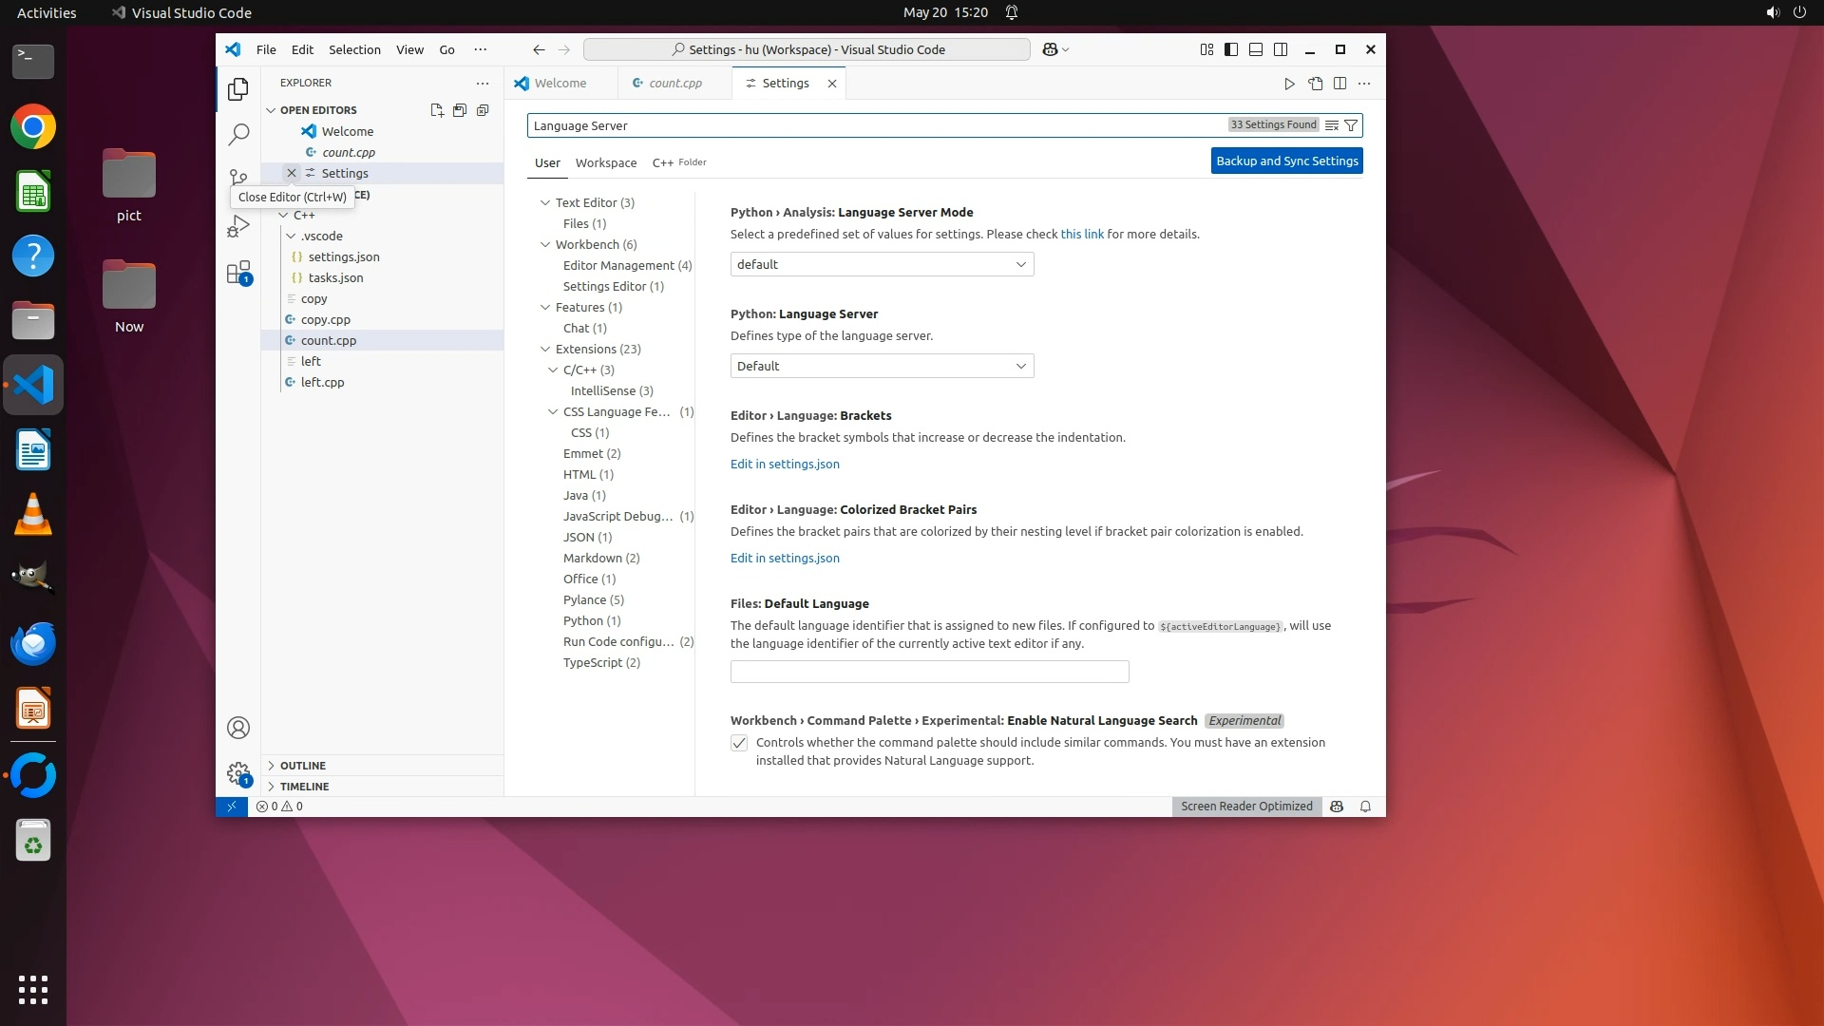The height and width of the screenshot is (1026, 1824).
Task: Click the filter settings funnel icon
Action: pyautogui.click(x=1351, y=125)
